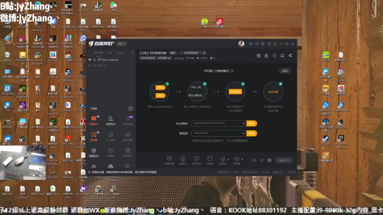Open Epic Games Launcher desktop shortcut
The height and width of the screenshot is (215, 383).
click(341, 141)
